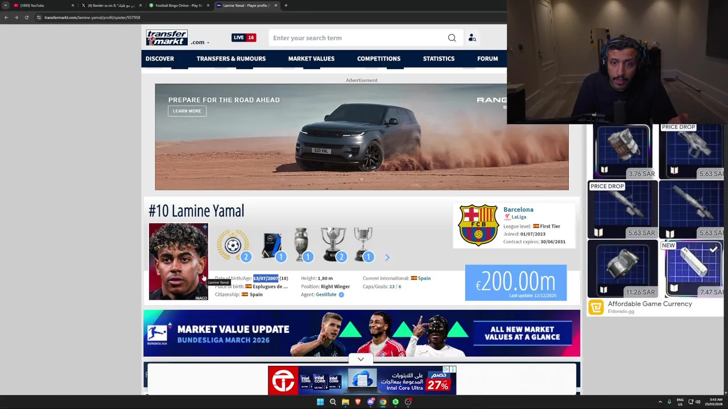Click the plus icon on player photo
728x409 pixels.
pos(204,227)
